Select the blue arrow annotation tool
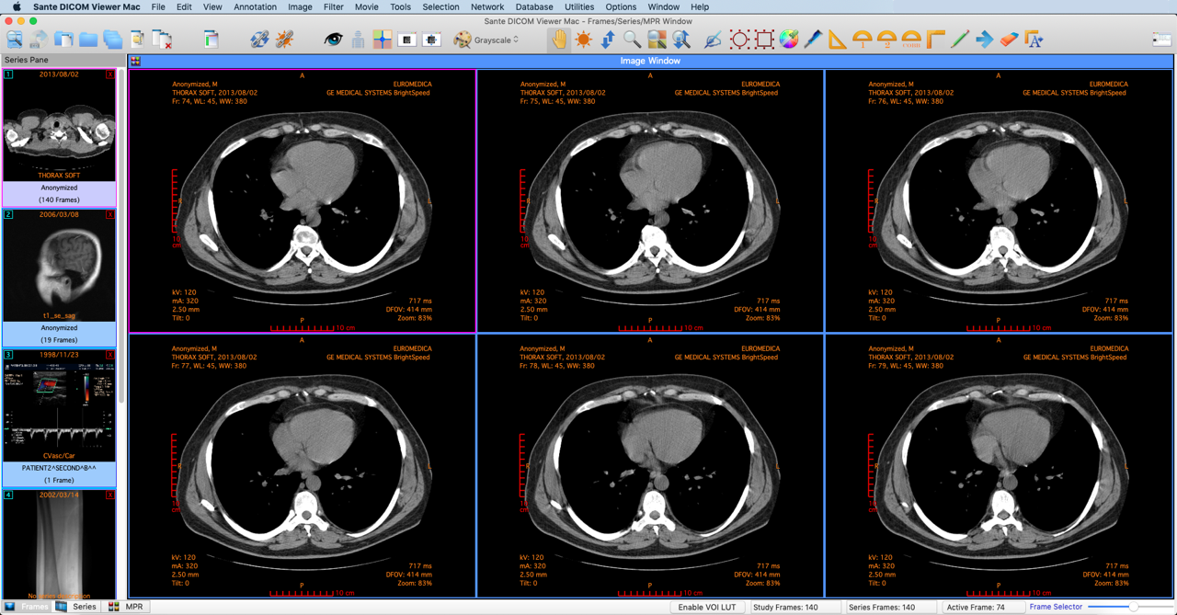 pos(984,40)
